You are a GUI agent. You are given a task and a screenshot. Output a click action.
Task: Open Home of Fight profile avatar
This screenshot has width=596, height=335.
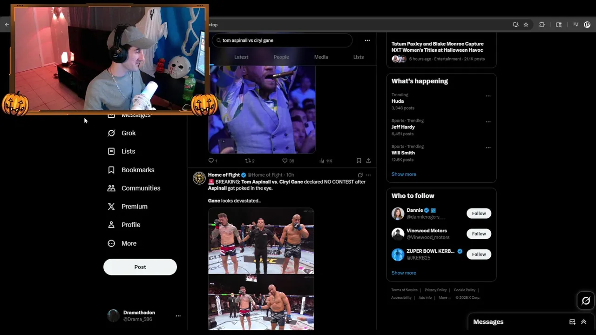click(x=199, y=178)
